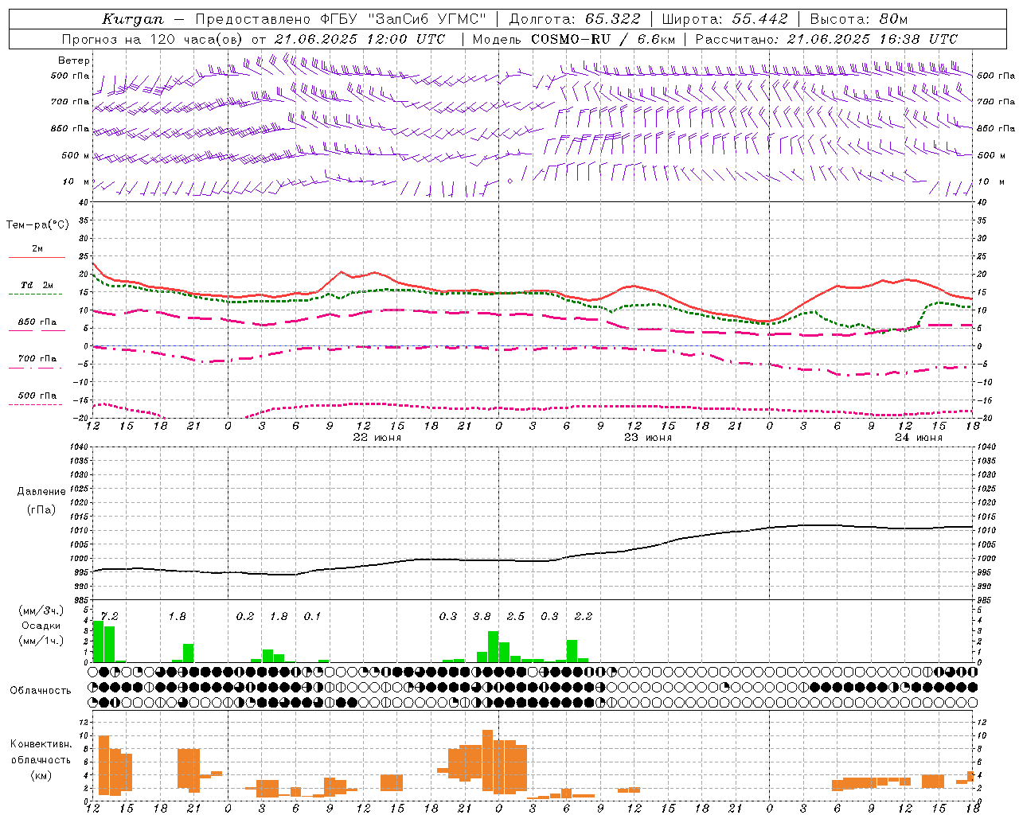The image size is (1019, 815).
Task: Click the model label "COSMO-RU / 6.6км"
Action: (603, 39)
